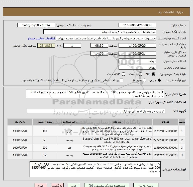
Task: Click the delivery province field تهران
Action: [137, 61]
